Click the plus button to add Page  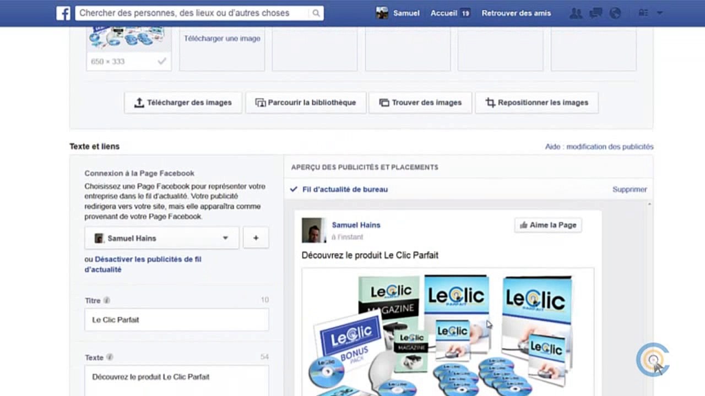(256, 238)
